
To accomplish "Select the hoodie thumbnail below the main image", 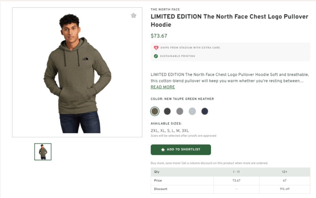I will point(43,151).
